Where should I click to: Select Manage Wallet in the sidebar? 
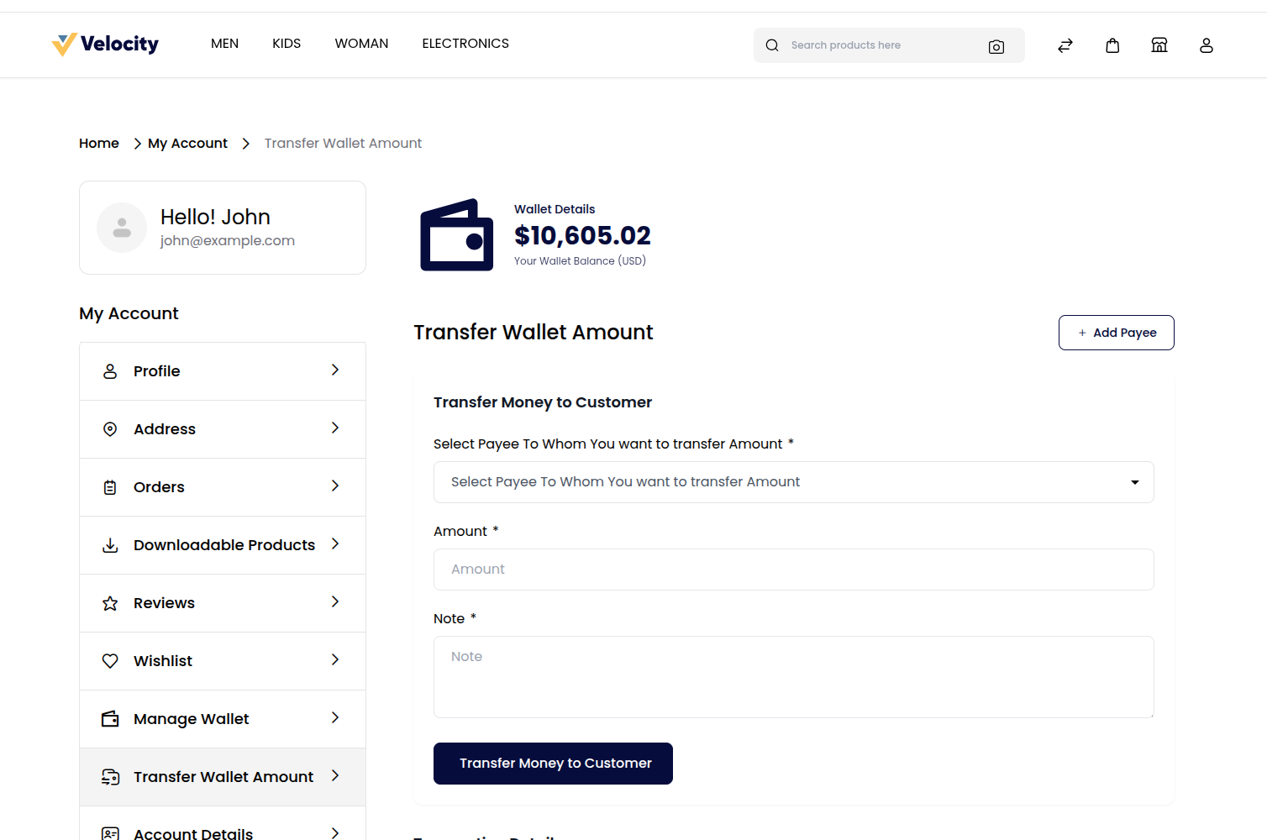pos(222,718)
